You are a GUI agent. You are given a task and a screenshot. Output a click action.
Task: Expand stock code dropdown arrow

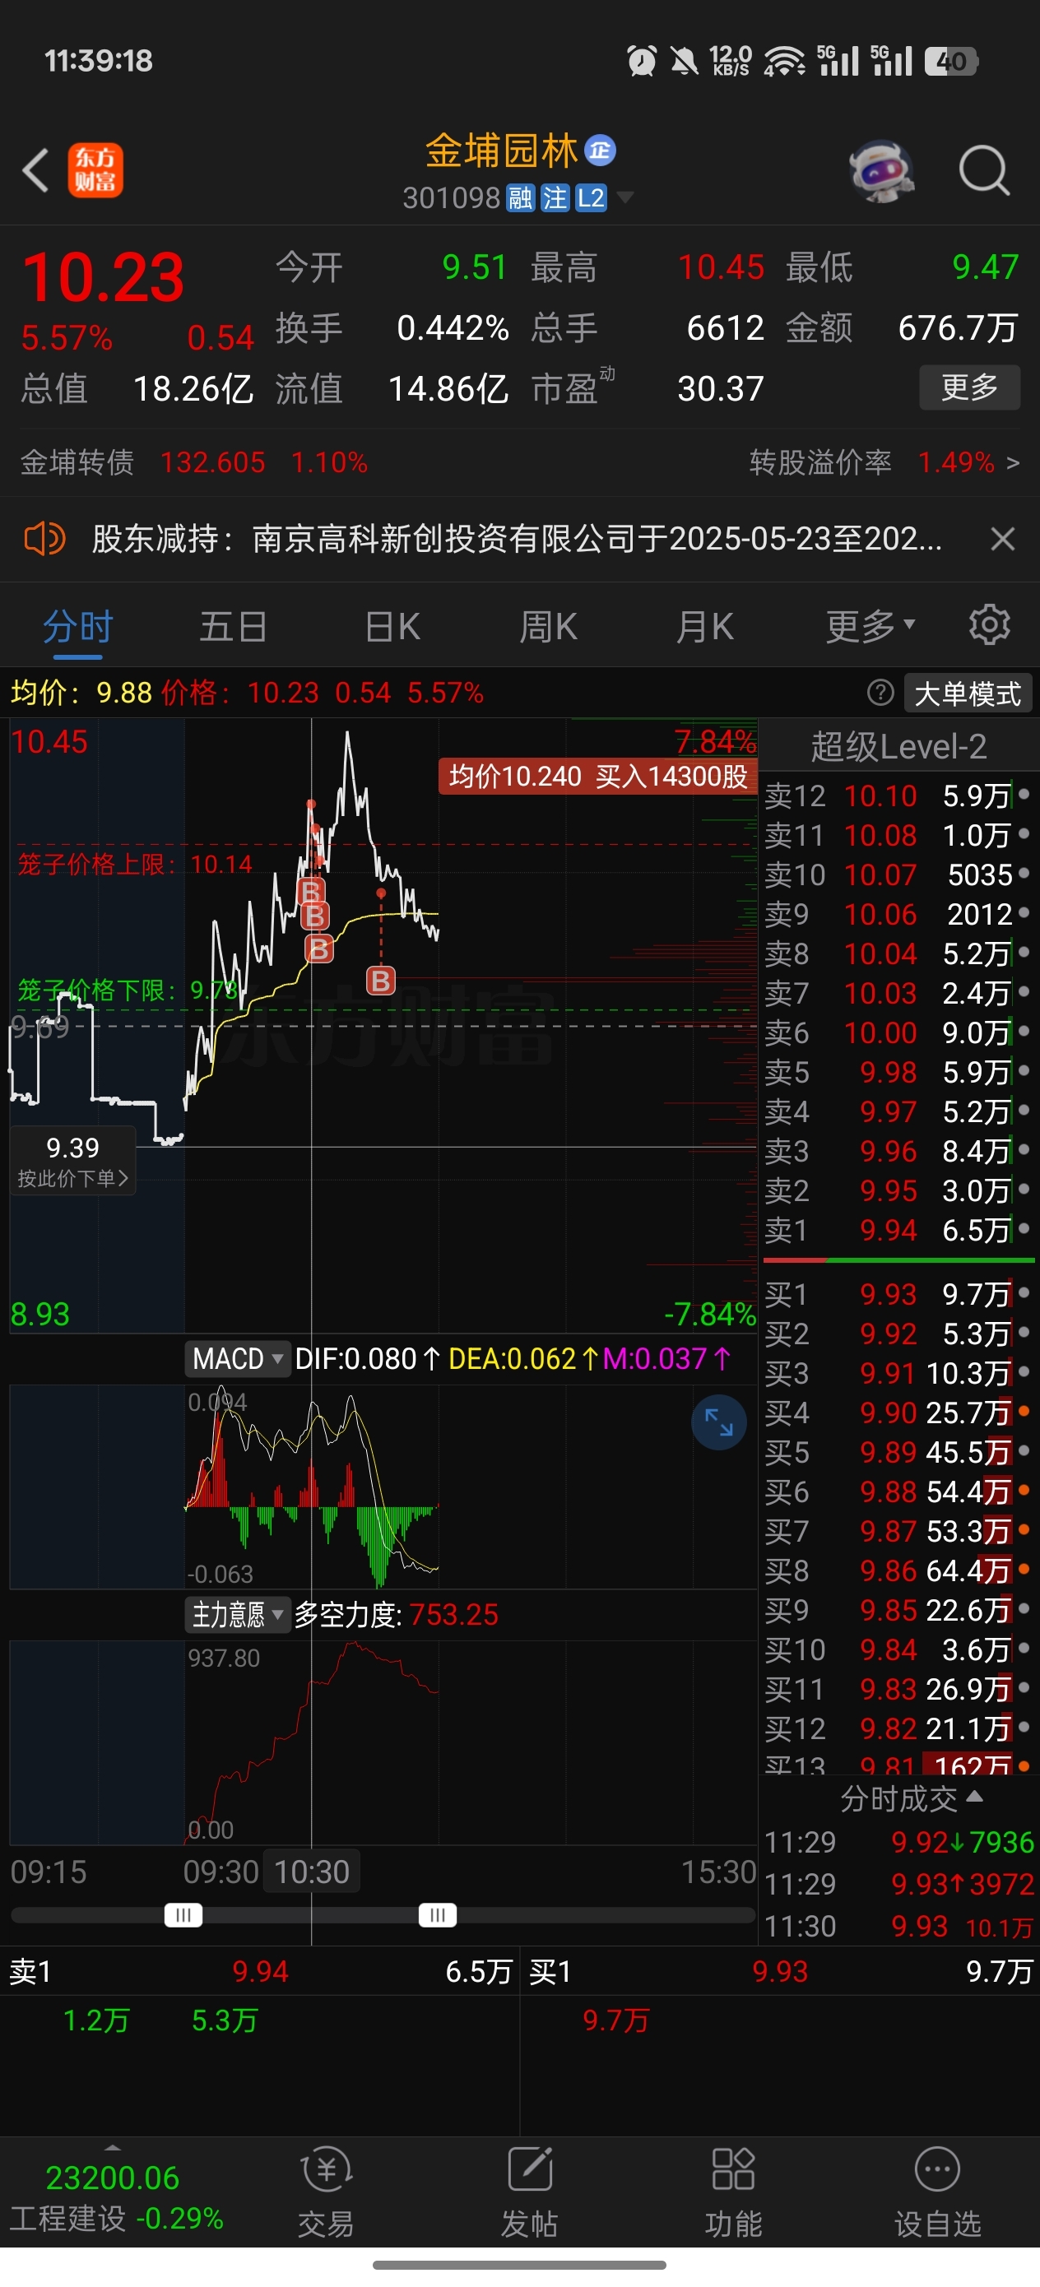625,197
